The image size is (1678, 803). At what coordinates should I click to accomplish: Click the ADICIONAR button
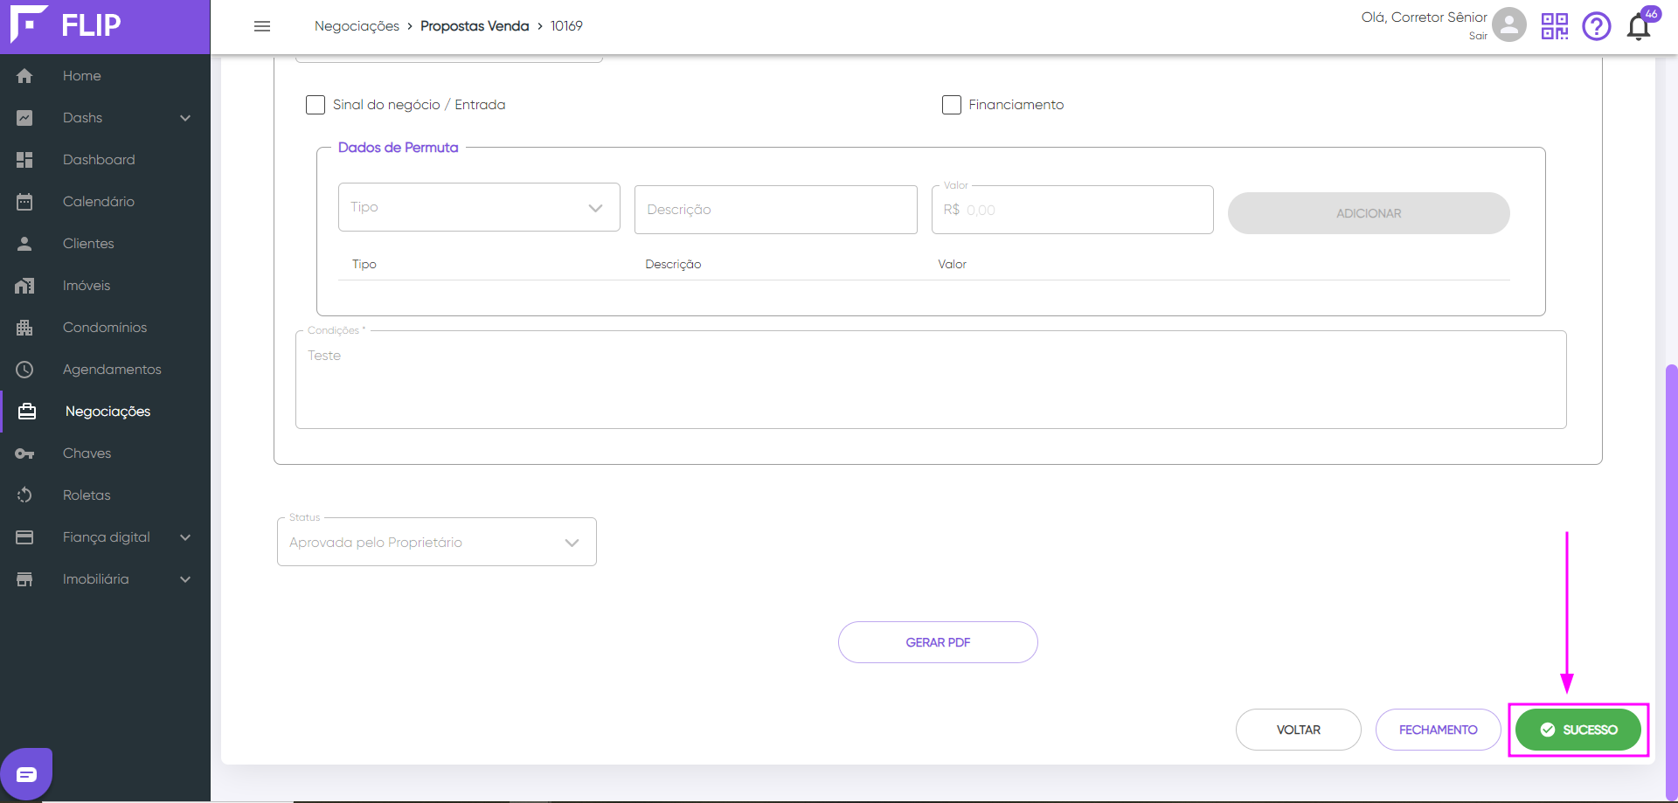click(1369, 213)
